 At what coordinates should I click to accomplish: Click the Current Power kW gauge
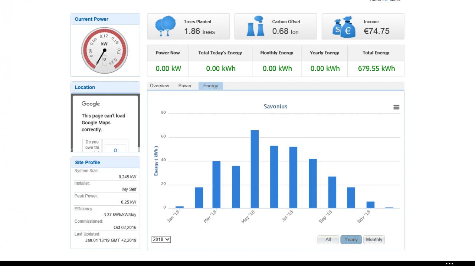[104, 50]
